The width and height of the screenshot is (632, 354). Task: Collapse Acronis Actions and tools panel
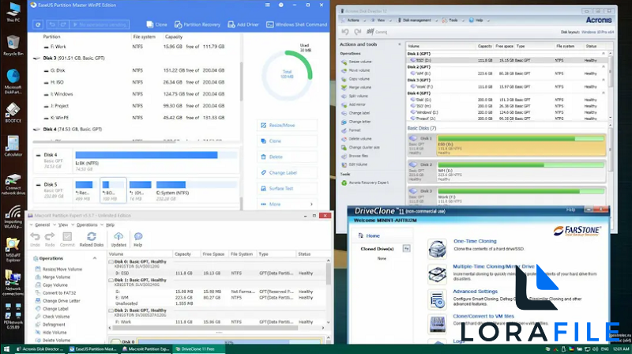click(400, 44)
